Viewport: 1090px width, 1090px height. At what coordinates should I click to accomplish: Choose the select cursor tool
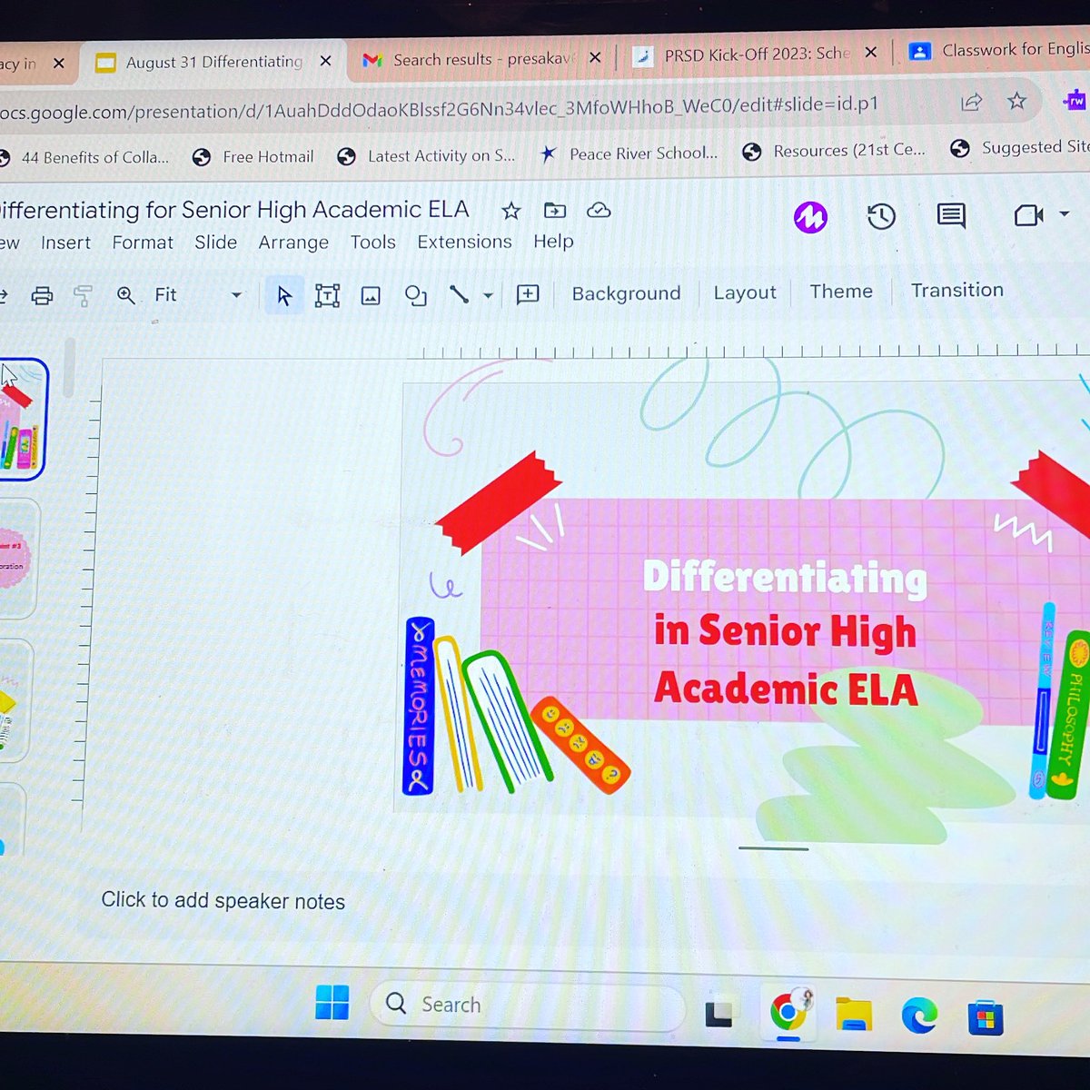tap(284, 295)
